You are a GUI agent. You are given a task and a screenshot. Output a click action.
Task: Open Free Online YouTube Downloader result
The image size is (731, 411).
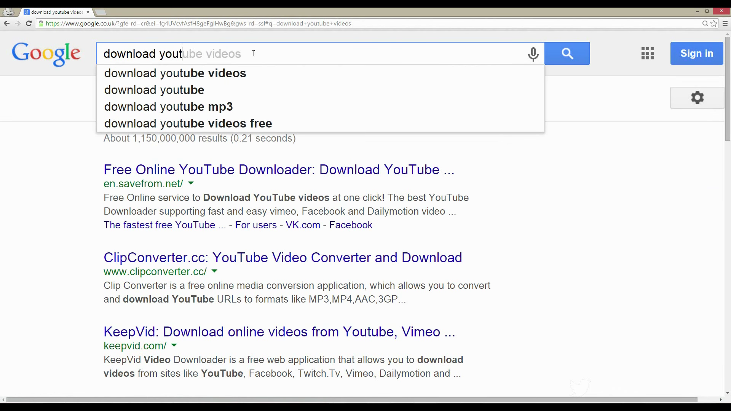279,170
